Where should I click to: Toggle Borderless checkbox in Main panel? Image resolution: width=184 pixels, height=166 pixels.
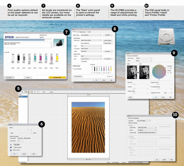(x=81, y=61)
